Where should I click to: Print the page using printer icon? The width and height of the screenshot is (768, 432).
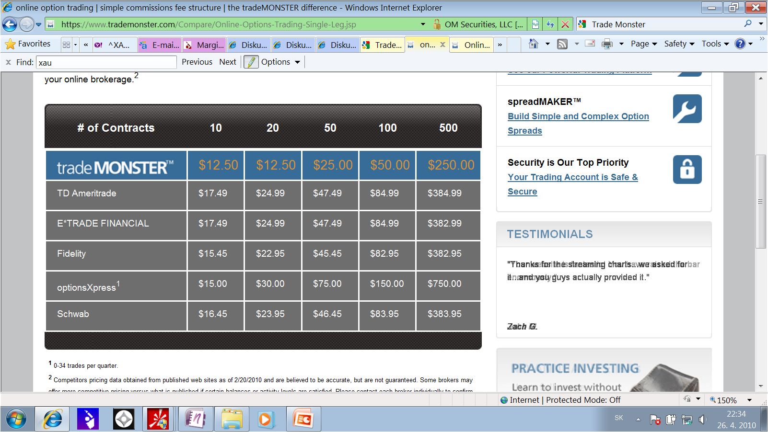pyautogui.click(x=607, y=44)
